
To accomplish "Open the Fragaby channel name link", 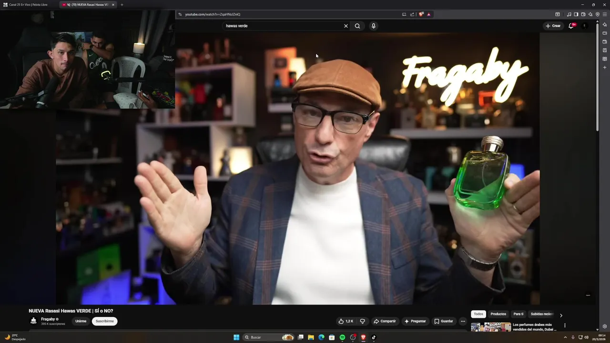I will click(x=48, y=319).
